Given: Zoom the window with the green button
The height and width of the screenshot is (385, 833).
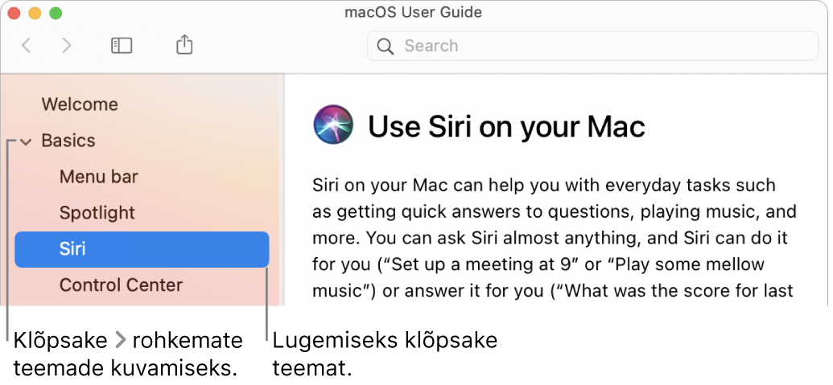Looking at the screenshot, I should [x=56, y=14].
